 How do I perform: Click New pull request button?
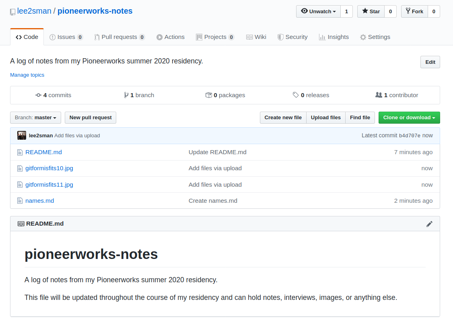point(91,118)
